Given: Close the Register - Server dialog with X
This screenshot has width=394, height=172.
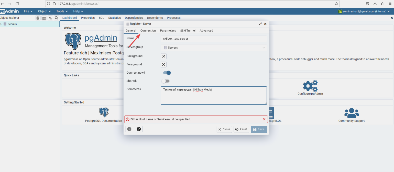Looking at the screenshot, I should (x=265, y=24).
